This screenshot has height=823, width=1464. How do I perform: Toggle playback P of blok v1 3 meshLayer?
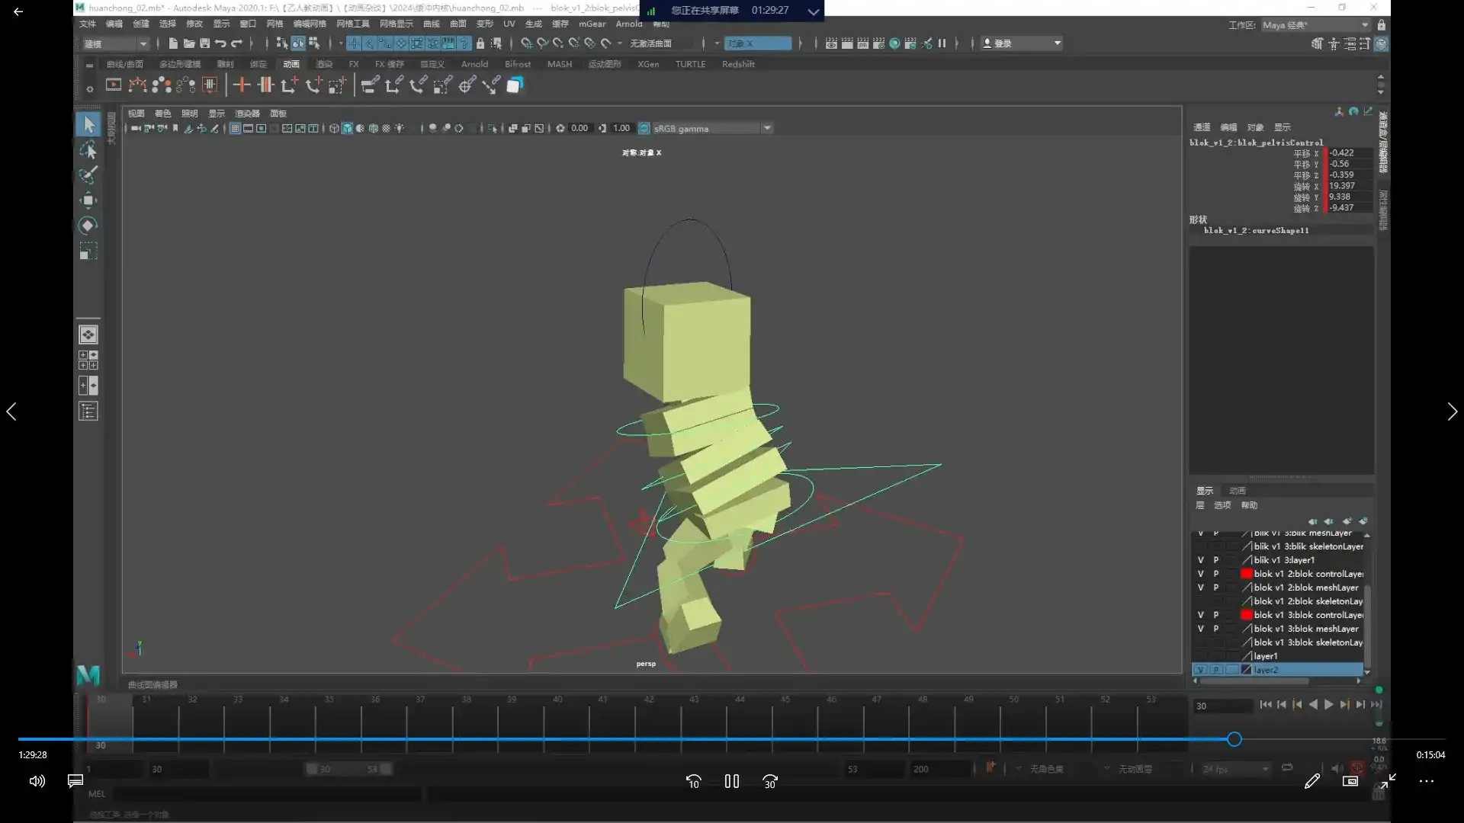click(1215, 629)
